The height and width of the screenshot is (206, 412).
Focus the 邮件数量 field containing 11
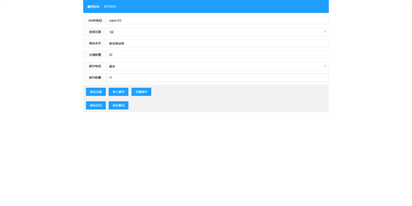pyautogui.click(x=218, y=78)
